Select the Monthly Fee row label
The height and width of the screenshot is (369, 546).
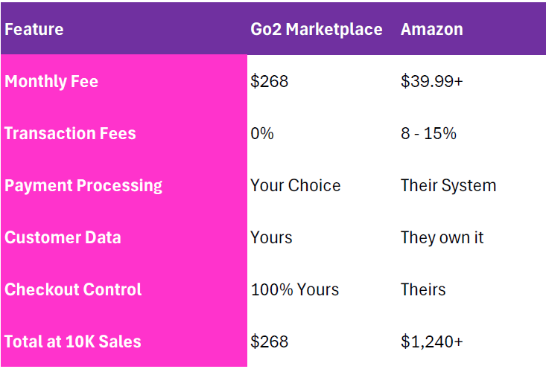point(51,82)
